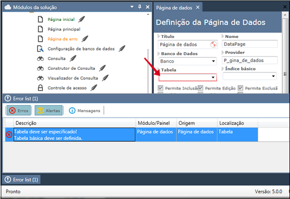Expand the Índice básico label marker
Screen dimensions: 290x199
pos(223,69)
